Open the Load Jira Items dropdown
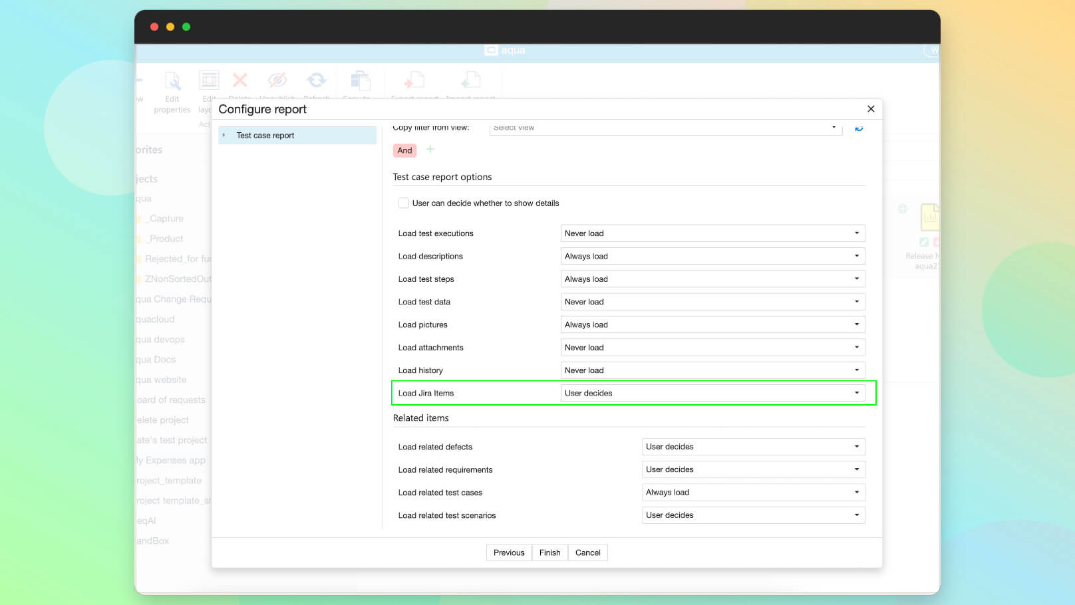This screenshot has height=605, width=1075. (x=712, y=393)
